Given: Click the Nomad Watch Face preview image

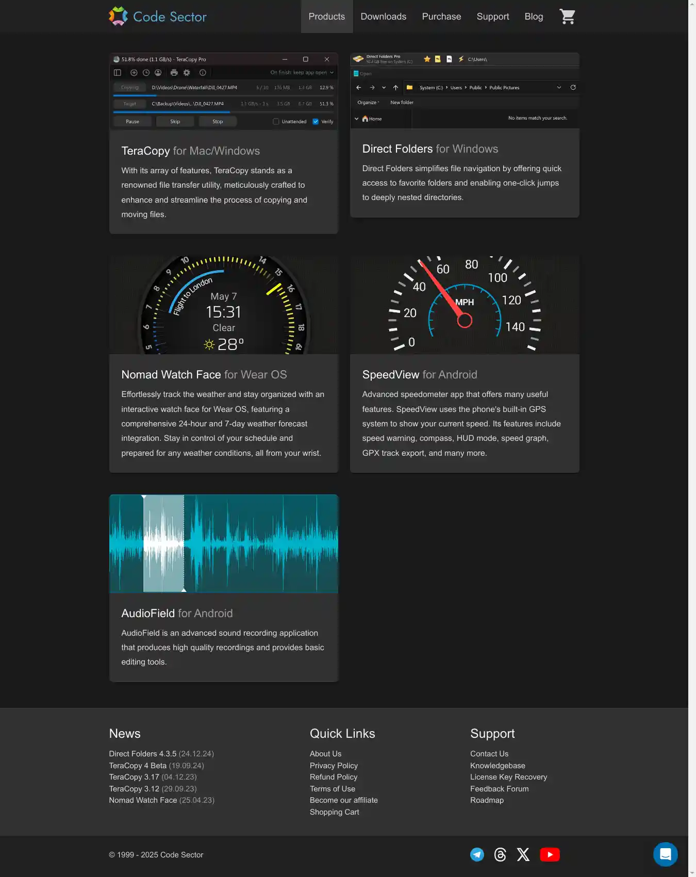Looking at the screenshot, I should click(223, 305).
